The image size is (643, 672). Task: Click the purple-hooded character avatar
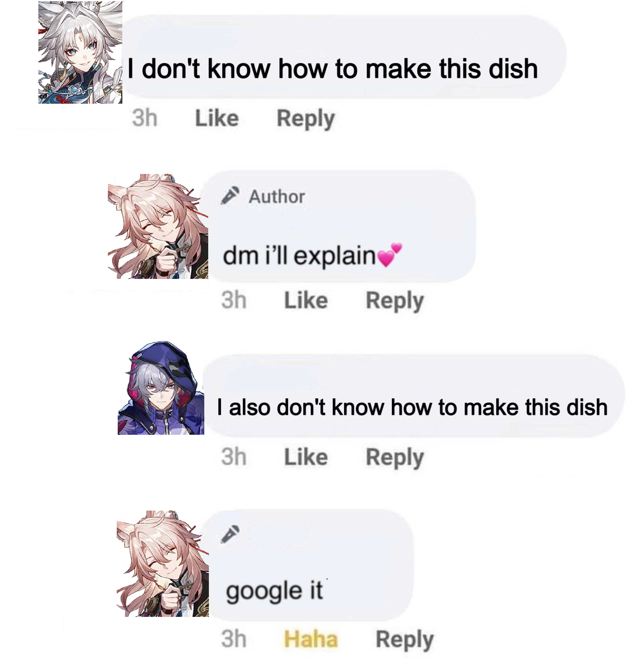(161, 388)
